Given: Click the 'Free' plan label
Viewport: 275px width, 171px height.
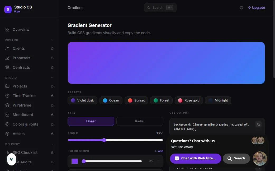Looking at the screenshot, I should pyautogui.click(x=17, y=12).
